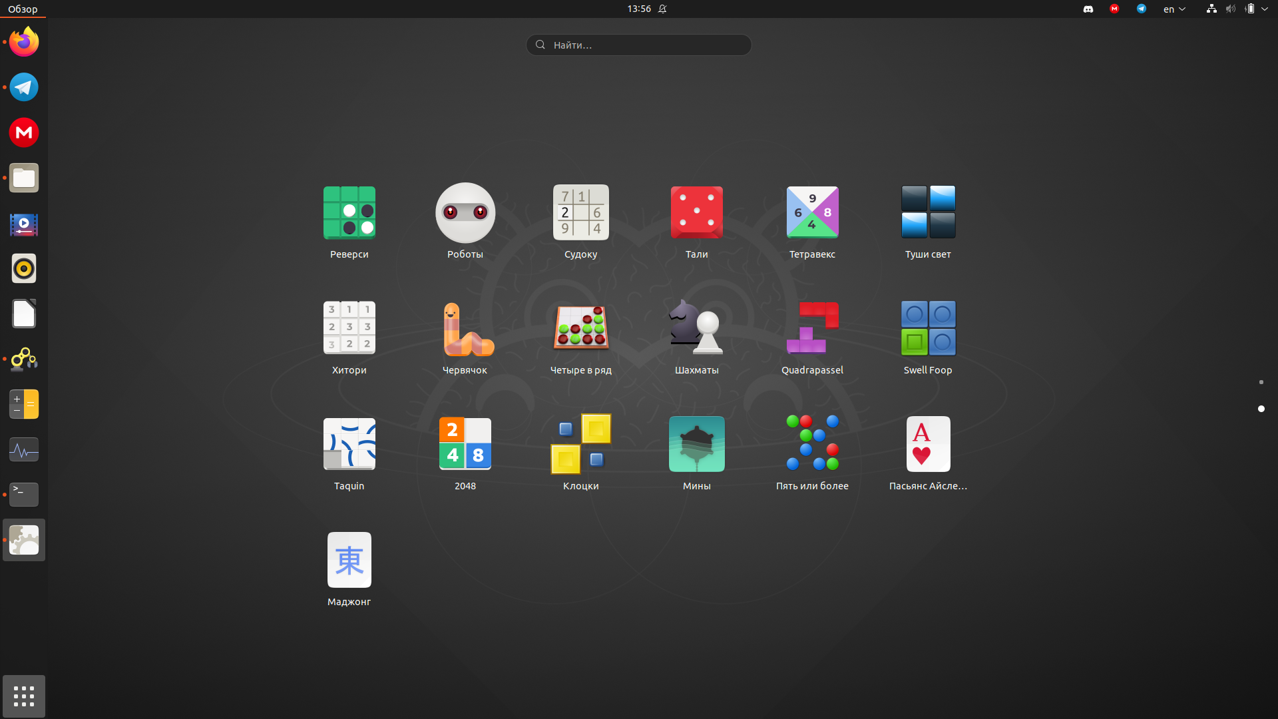Open Rhythmbox music player in the dock
The height and width of the screenshot is (719, 1278).
tap(24, 268)
